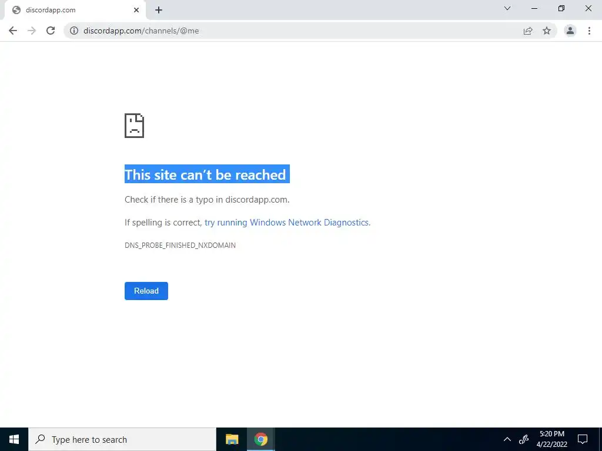The image size is (602, 451).
Task: Click the DNS_PROBE_FINISHED_NXDOMAIN error code
Action: [180, 245]
